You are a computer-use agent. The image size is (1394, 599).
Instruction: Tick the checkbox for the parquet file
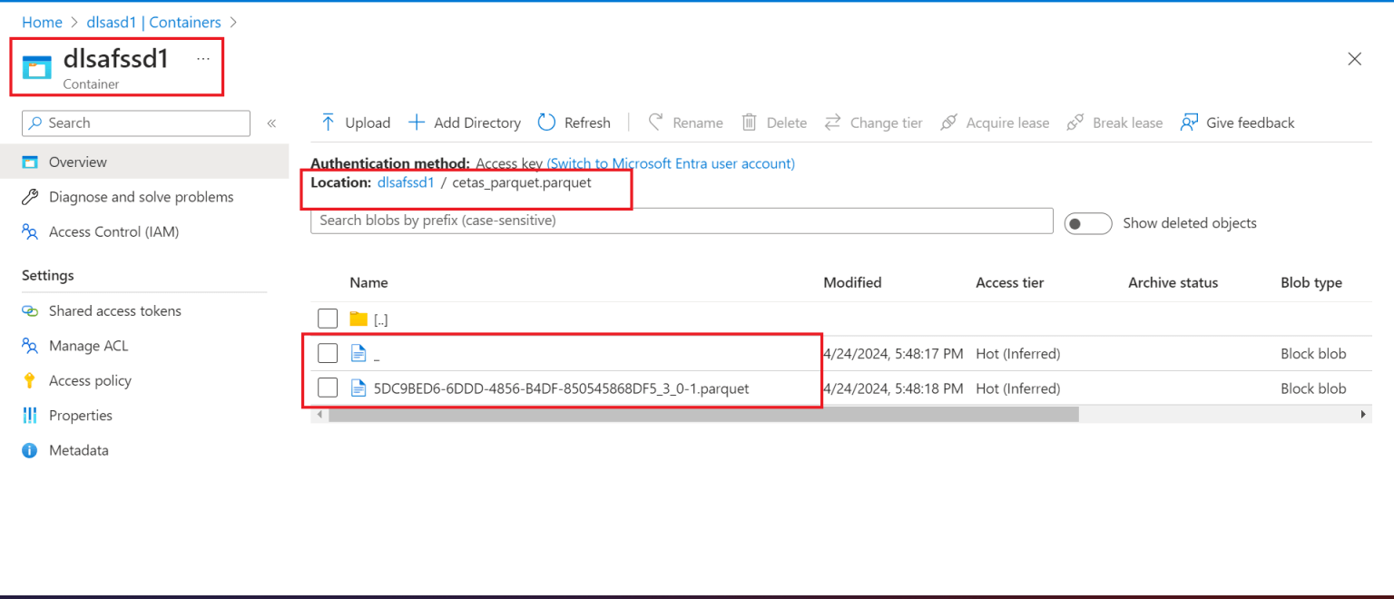click(328, 388)
